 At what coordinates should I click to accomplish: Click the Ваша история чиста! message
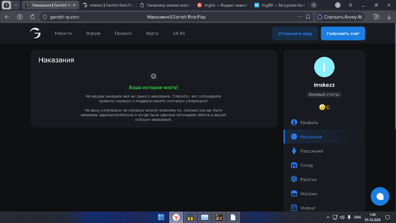(153, 88)
